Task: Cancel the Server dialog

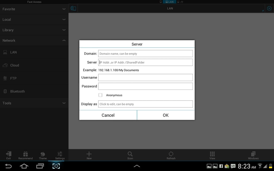Action: (108, 115)
